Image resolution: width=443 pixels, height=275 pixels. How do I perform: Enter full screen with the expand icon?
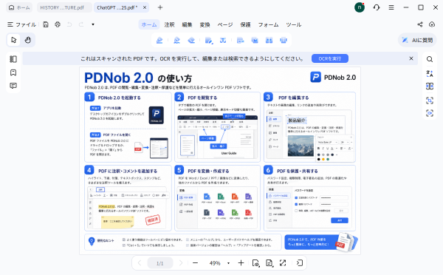pos(283,263)
